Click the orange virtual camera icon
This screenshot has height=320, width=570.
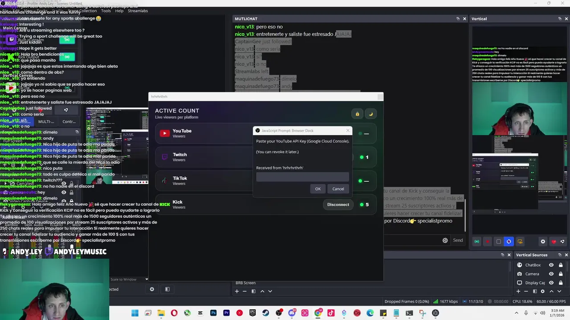[x=520, y=241]
